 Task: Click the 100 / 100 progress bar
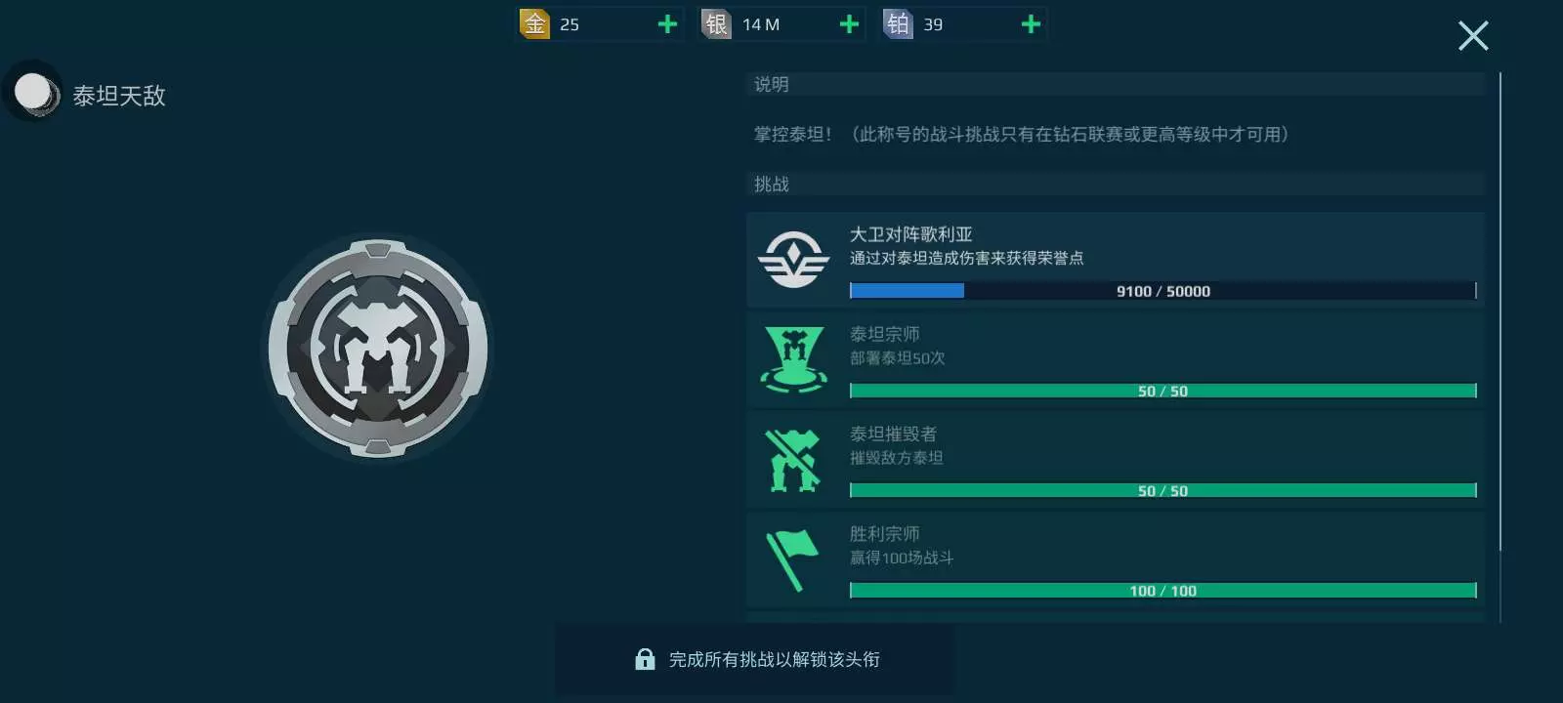point(1162,591)
